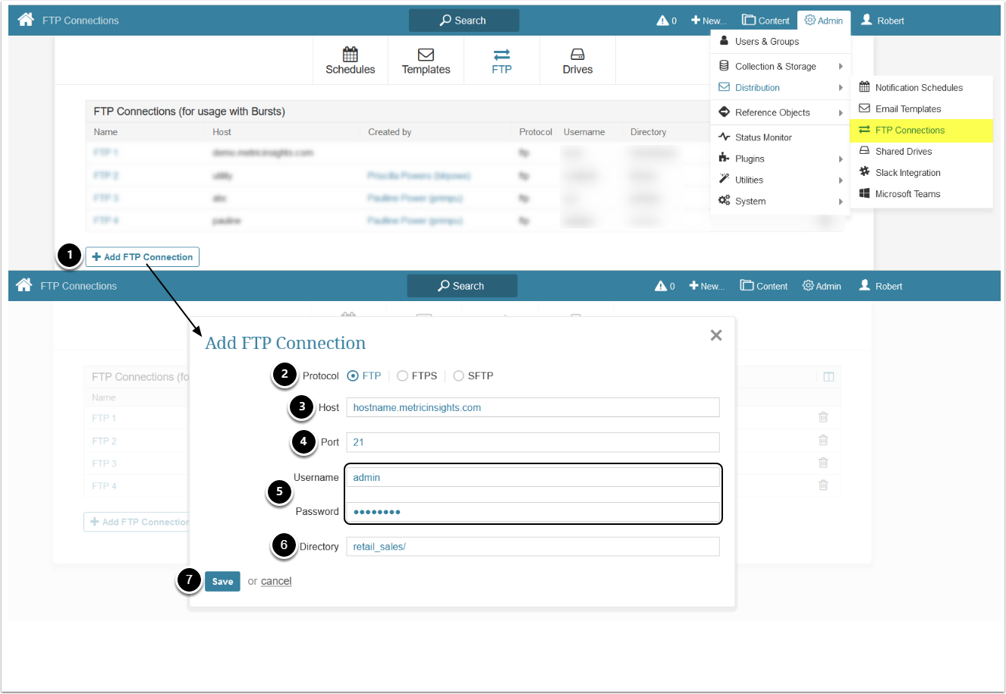This screenshot has height=694, width=1006.
Task: Select FTP Connections menu entry
Action: click(910, 130)
